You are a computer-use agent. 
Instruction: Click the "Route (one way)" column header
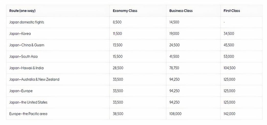coord(22,11)
